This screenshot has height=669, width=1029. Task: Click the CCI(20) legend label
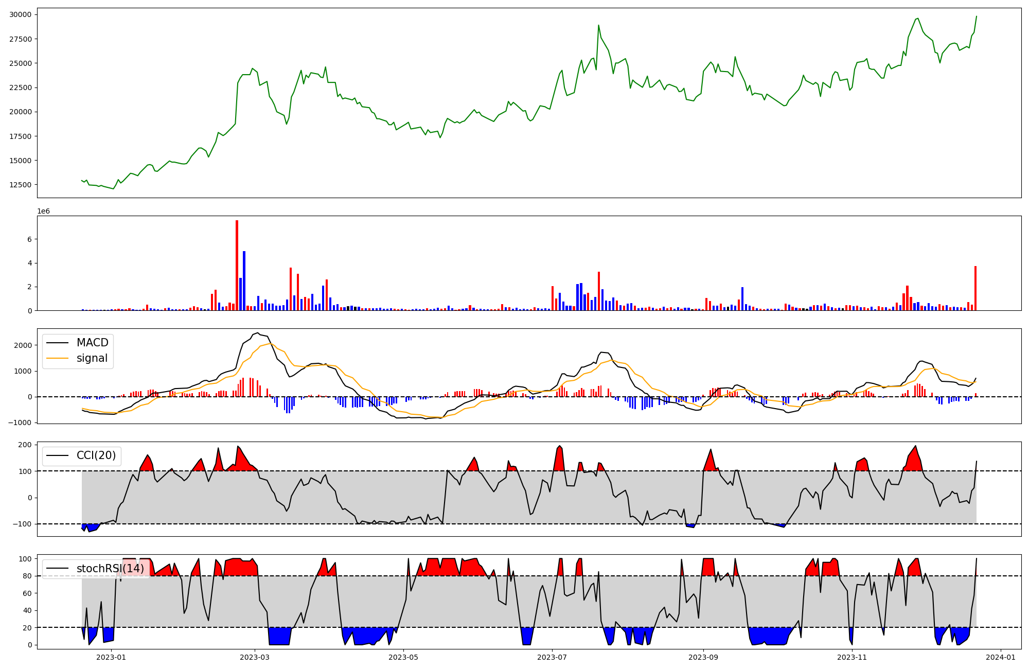[96, 455]
